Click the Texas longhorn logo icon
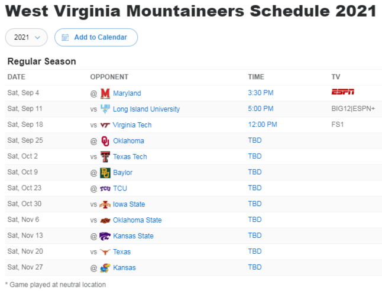The width and height of the screenshot is (382, 291). coord(105,252)
